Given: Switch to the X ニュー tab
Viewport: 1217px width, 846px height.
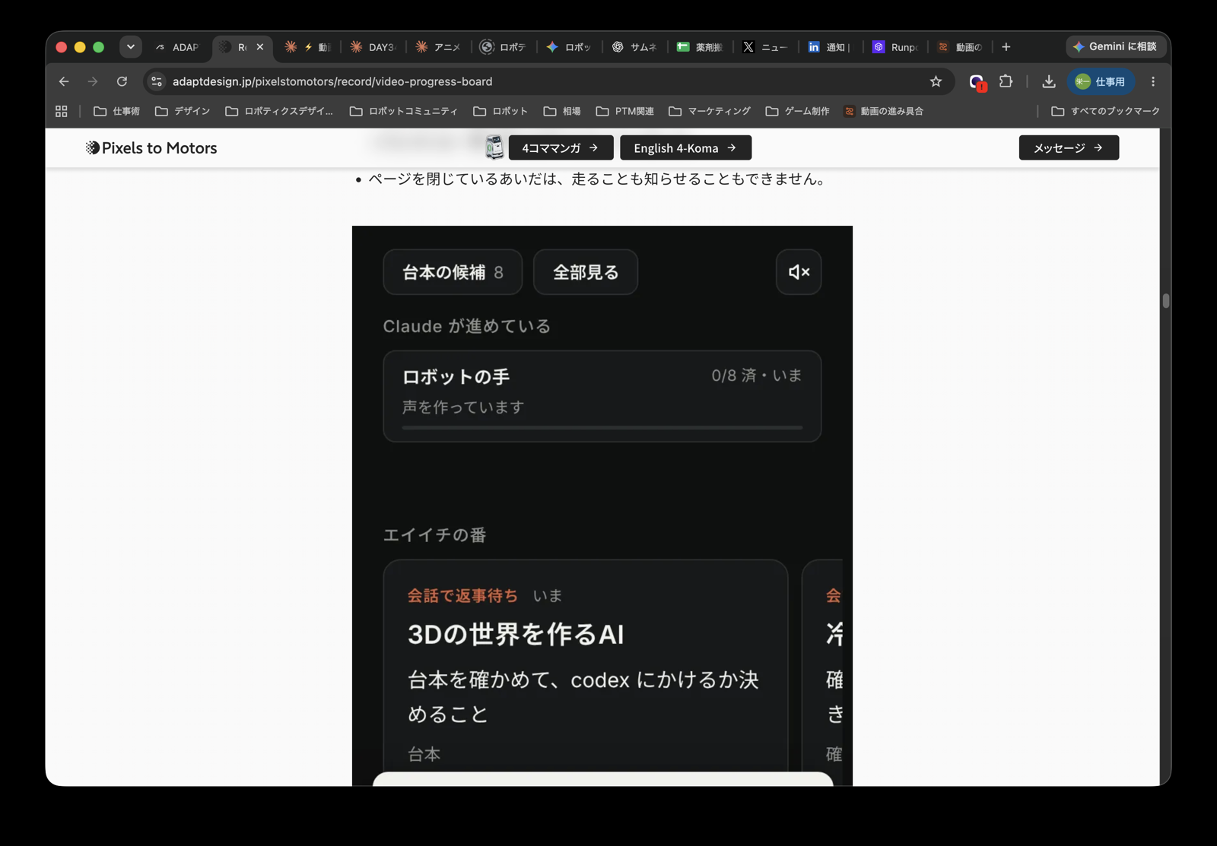Looking at the screenshot, I should 766,47.
